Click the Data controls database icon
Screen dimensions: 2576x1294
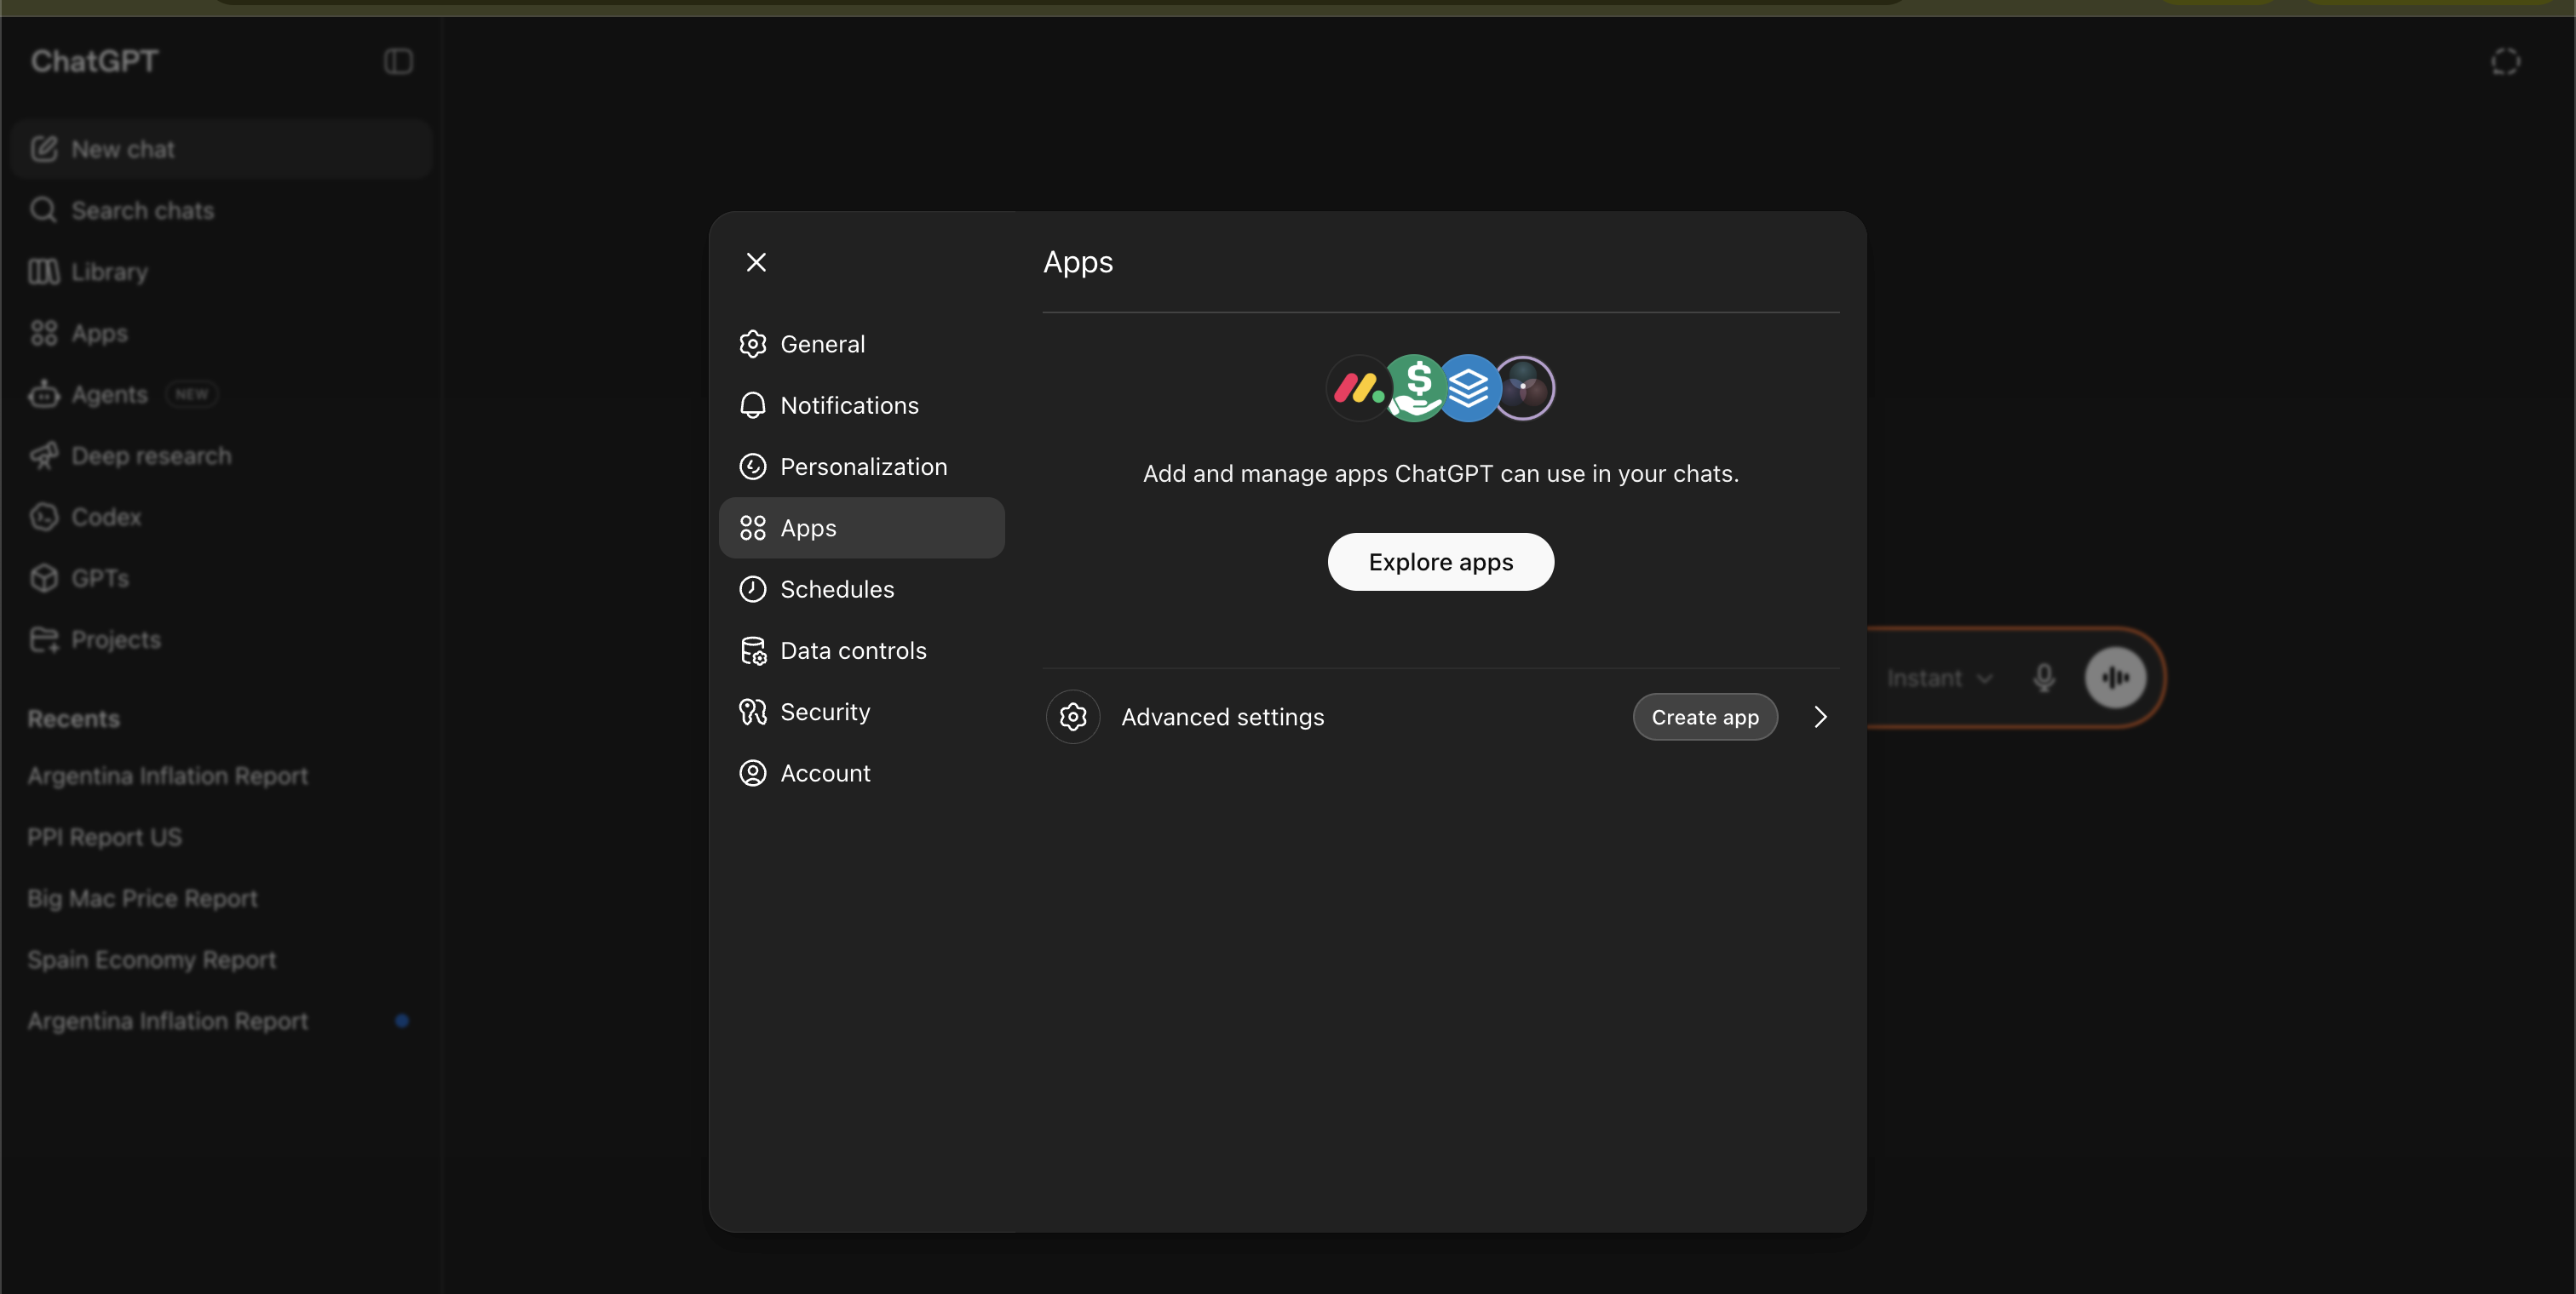point(752,650)
